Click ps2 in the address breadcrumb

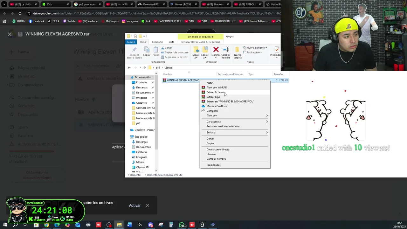click(x=158, y=67)
